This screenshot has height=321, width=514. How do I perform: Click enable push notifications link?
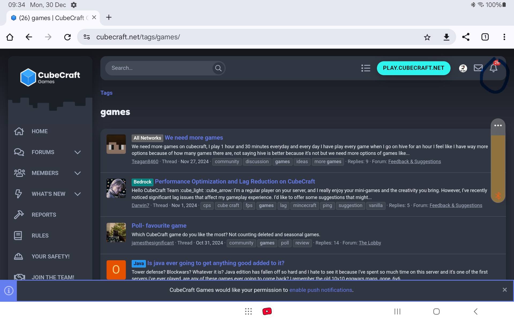[321, 290]
